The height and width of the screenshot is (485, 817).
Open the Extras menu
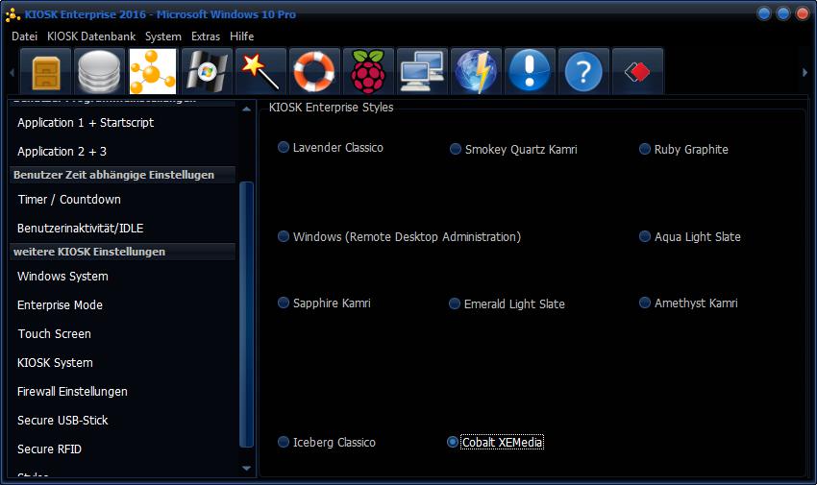(x=206, y=36)
